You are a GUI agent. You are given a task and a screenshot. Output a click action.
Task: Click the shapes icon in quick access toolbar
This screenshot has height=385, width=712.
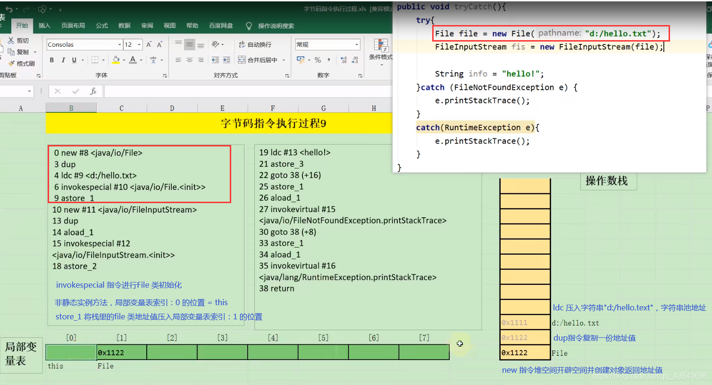tap(42, 9)
